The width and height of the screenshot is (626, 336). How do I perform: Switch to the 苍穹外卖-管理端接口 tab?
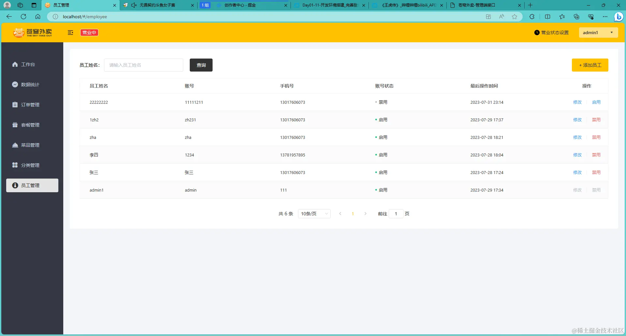coord(485,5)
